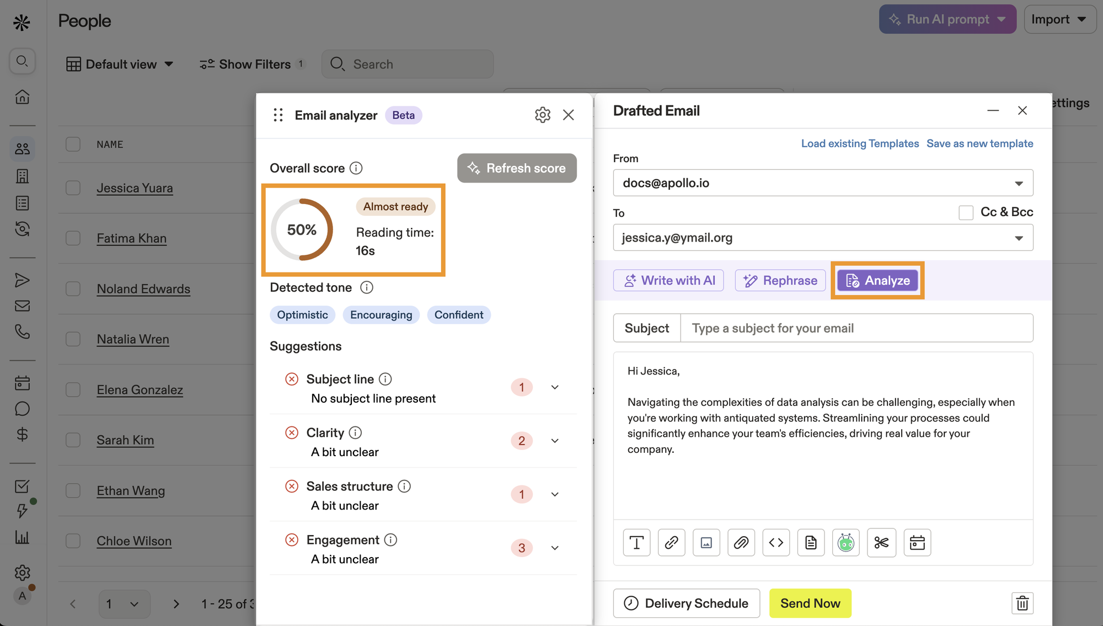Expand the Engagement suggestion chevron
The image size is (1103, 626).
click(555, 548)
